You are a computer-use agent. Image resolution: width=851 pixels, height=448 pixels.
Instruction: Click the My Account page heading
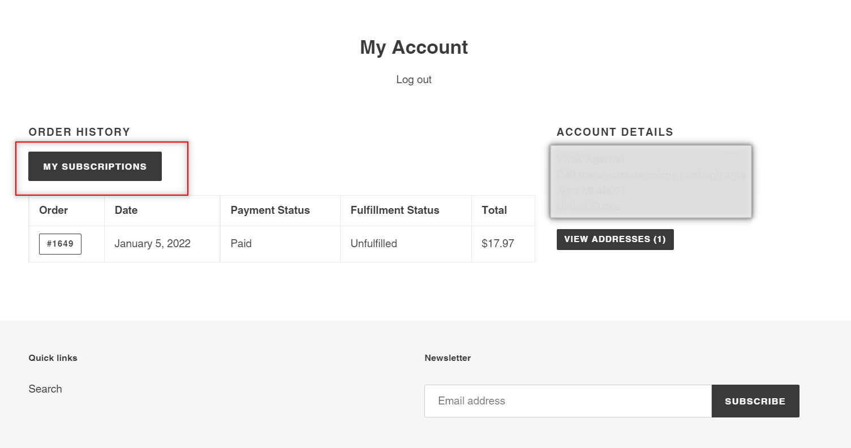coord(414,47)
